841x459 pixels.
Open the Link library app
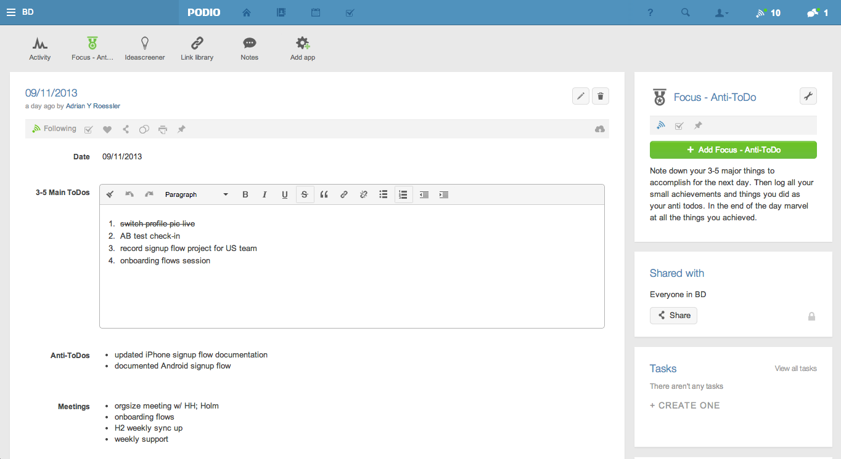[x=197, y=48]
